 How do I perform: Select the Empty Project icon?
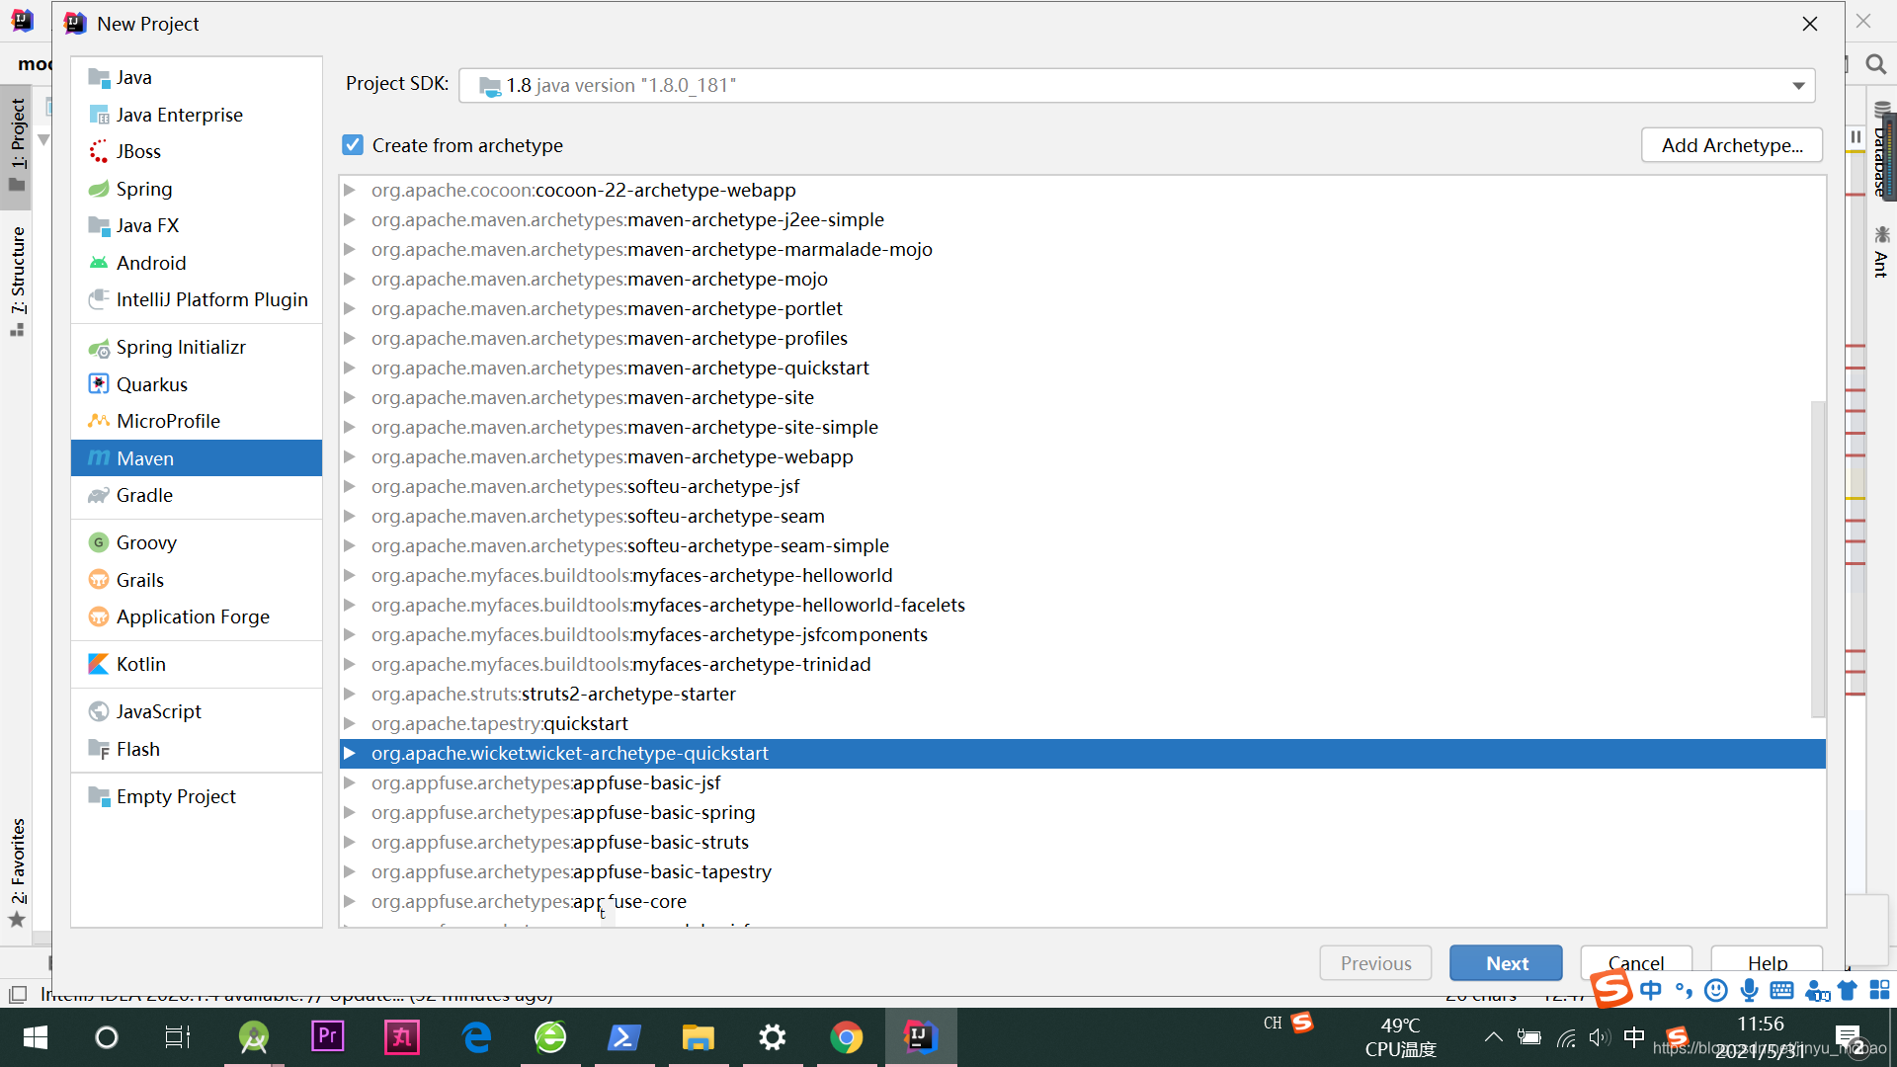click(x=99, y=796)
